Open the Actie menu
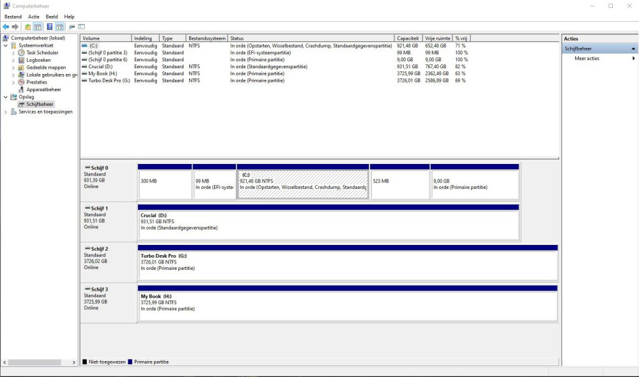This screenshot has height=377, width=639. [33, 17]
